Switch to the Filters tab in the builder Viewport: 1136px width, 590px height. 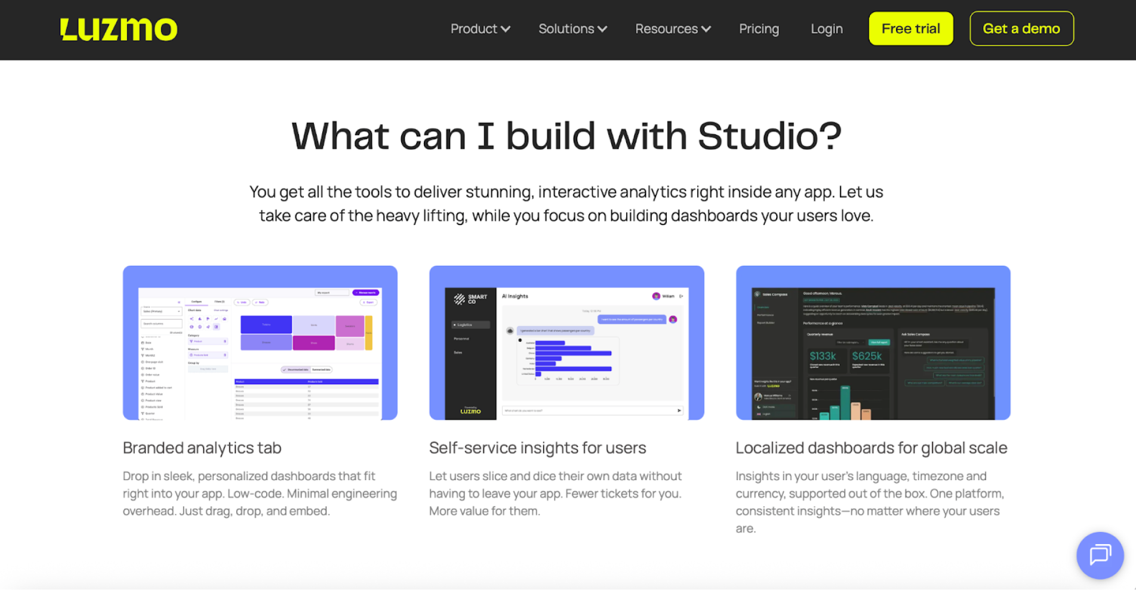coord(220,302)
